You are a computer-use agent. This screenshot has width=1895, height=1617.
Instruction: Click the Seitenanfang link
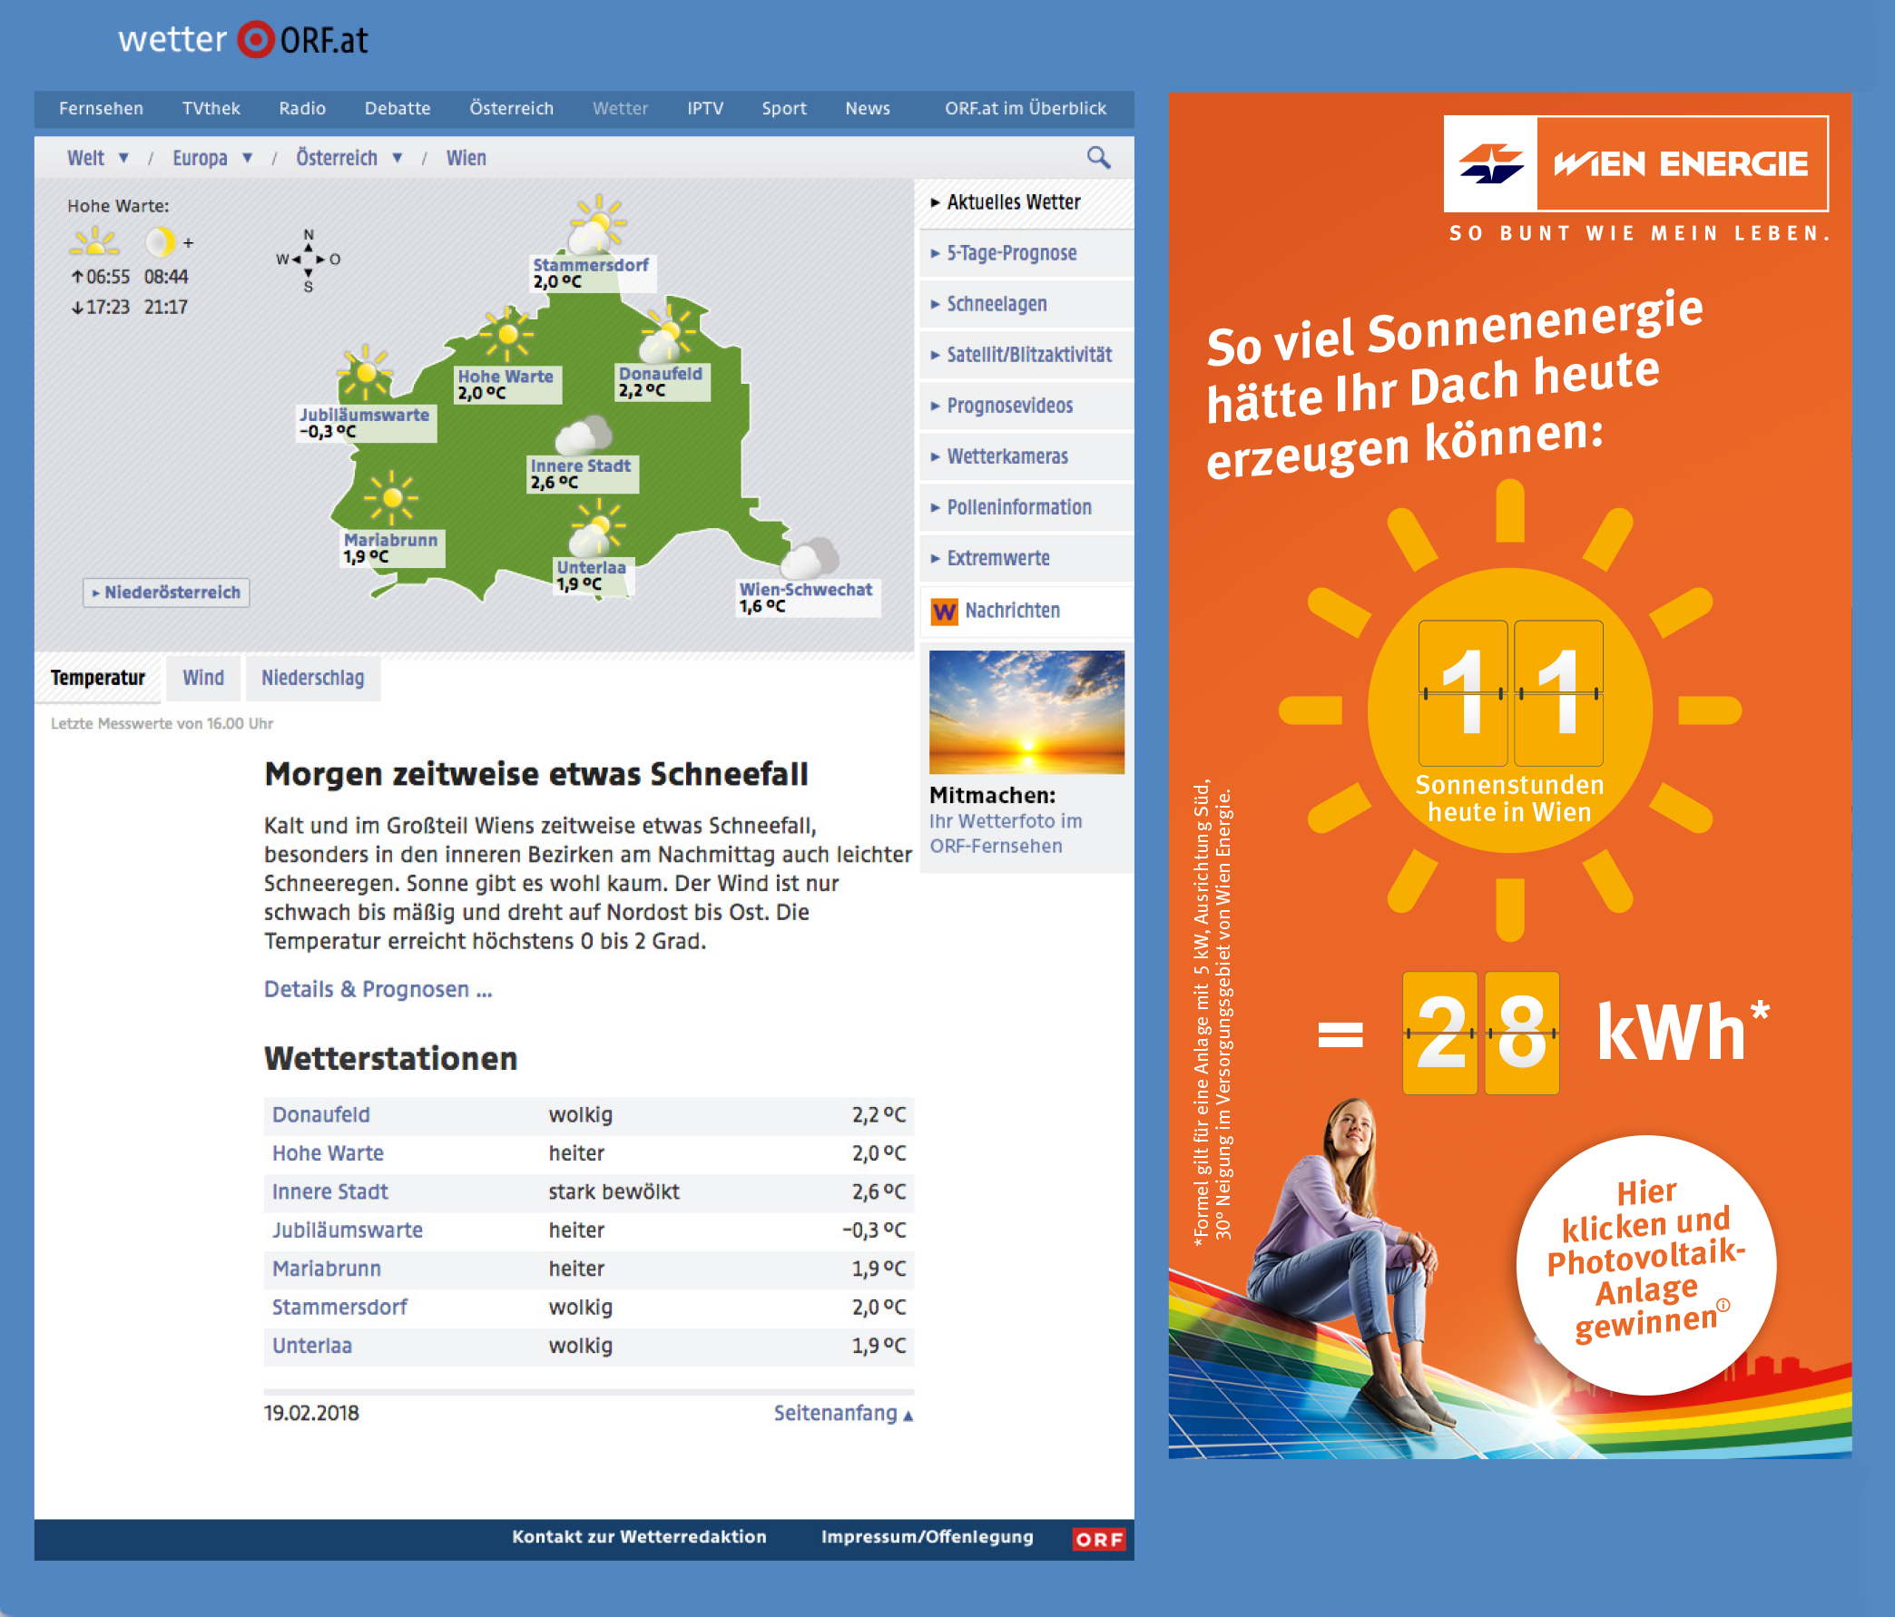point(843,1414)
